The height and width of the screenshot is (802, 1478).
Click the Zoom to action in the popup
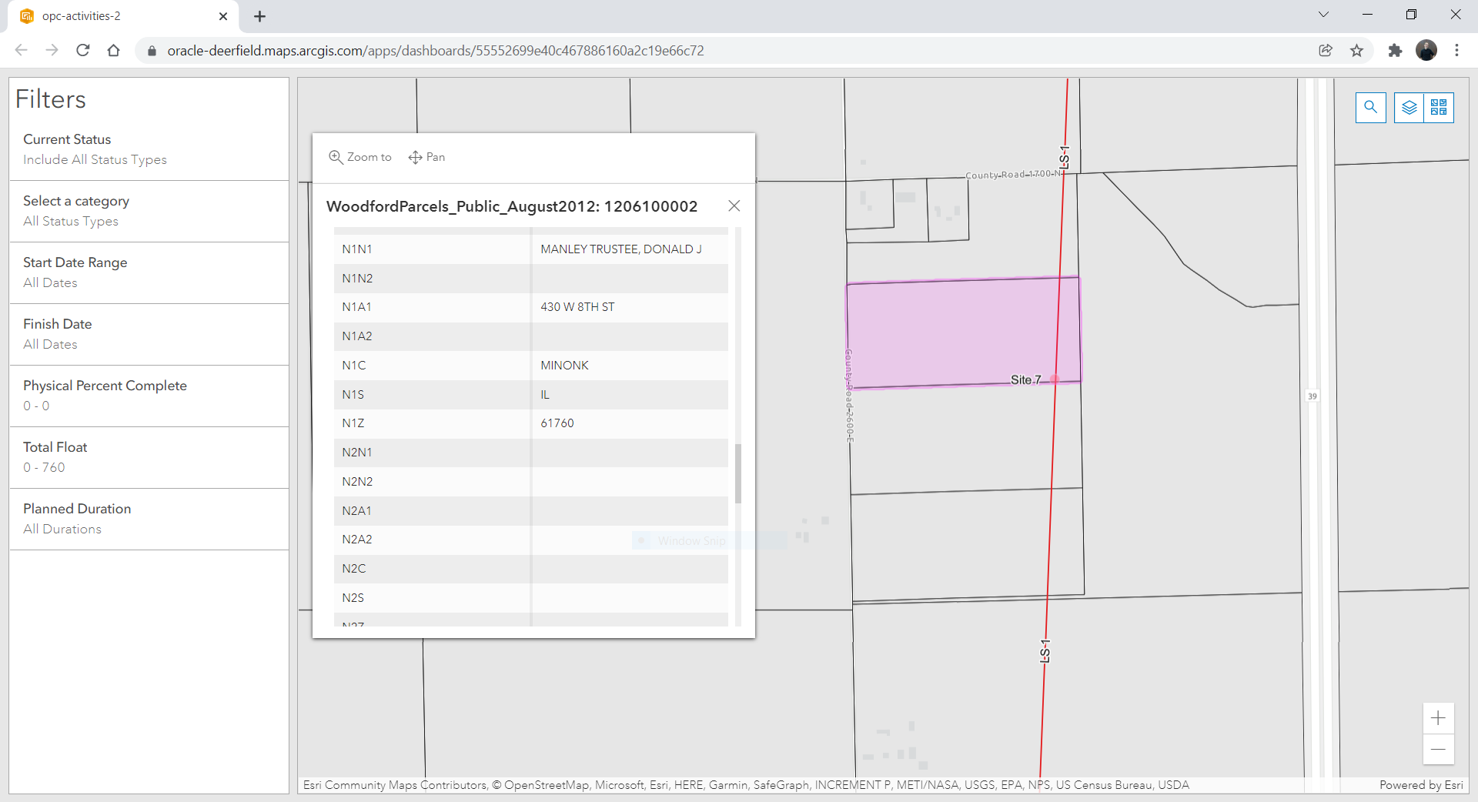359,157
